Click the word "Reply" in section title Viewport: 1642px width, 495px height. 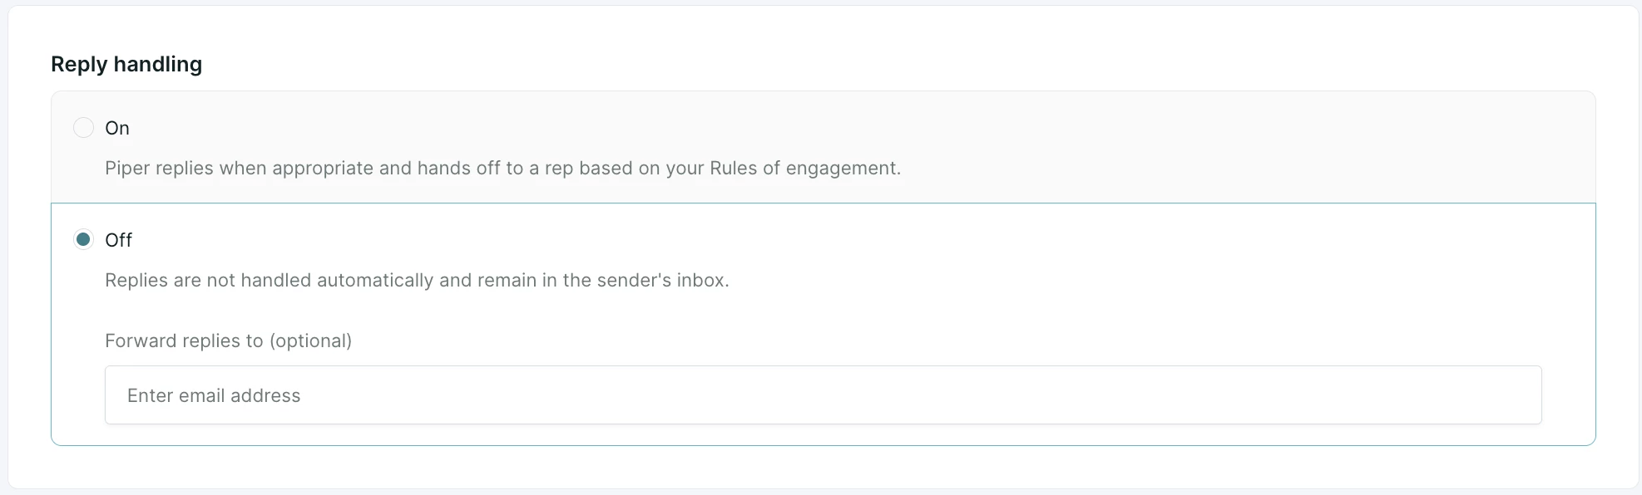click(79, 65)
